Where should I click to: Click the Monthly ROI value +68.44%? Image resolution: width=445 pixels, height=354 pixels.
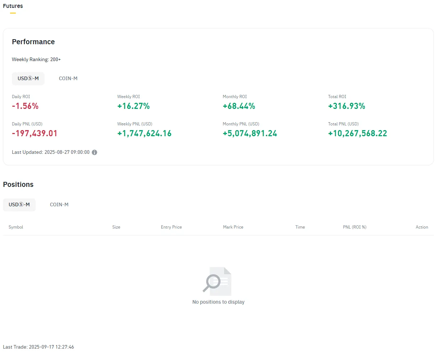(x=239, y=106)
